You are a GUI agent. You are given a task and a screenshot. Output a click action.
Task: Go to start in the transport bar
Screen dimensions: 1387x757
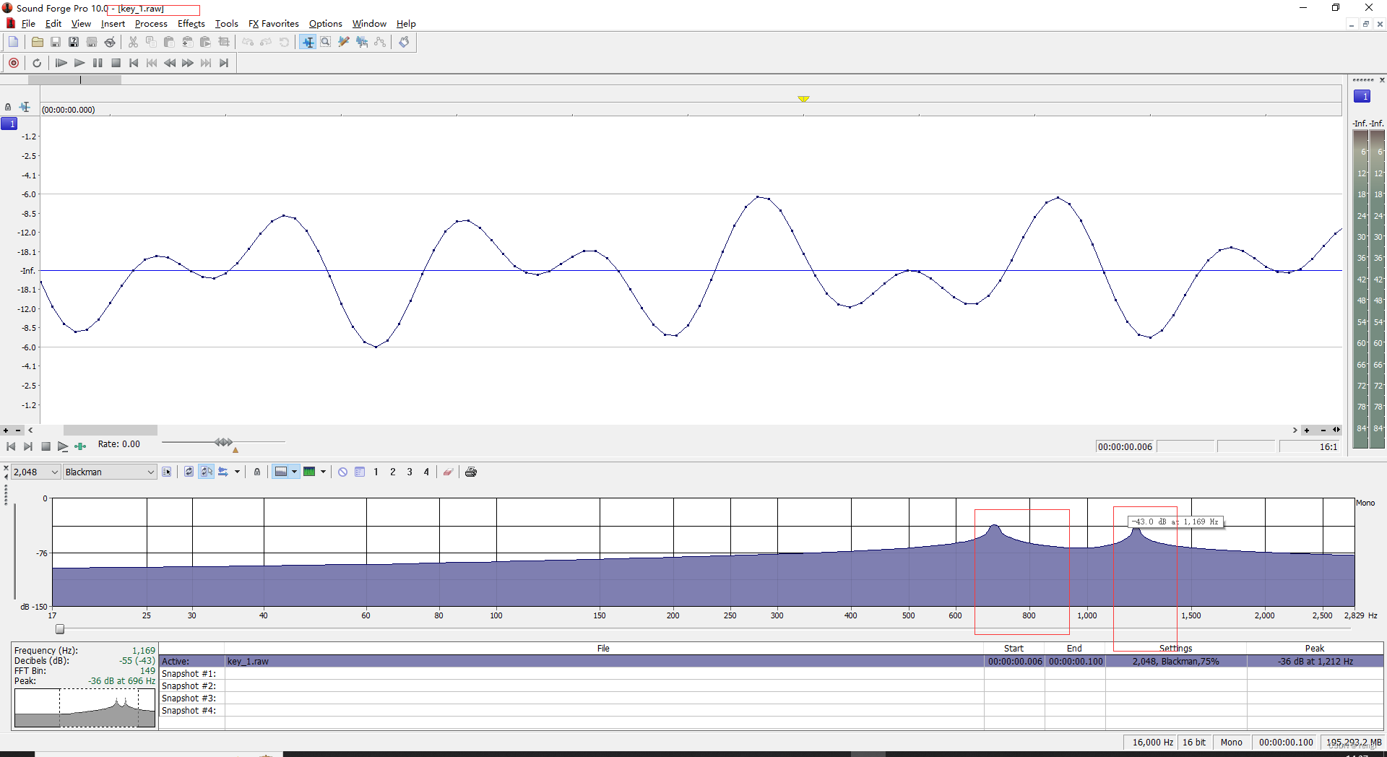(x=134, y=63)
